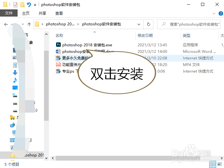Image resolution: width=224 pixels, height=168 pixels.
Task: Open Downloads blue arrow in navigation pane
Action: 15,73
